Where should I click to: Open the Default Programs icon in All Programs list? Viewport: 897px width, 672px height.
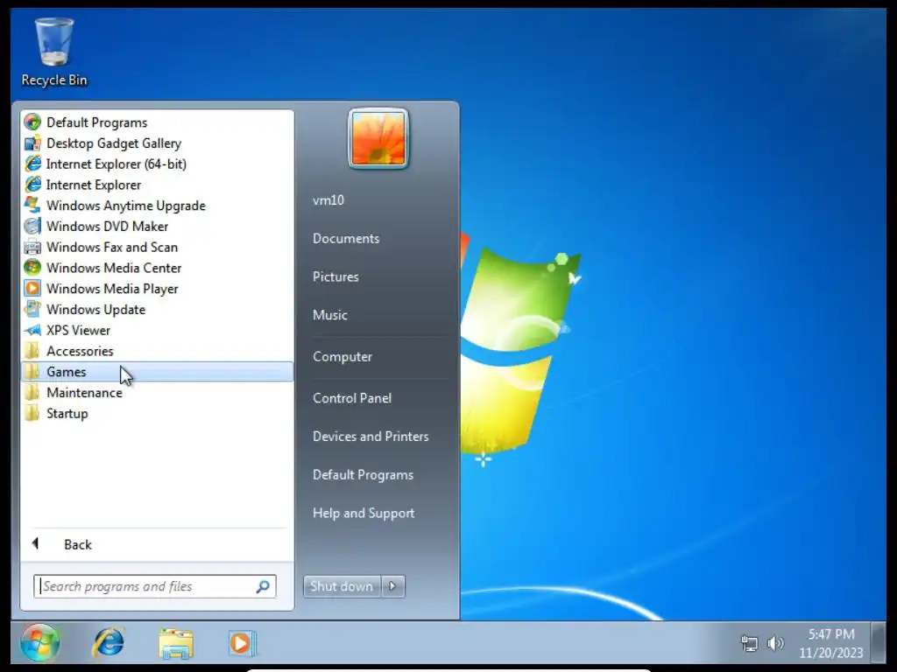point(32,122)
